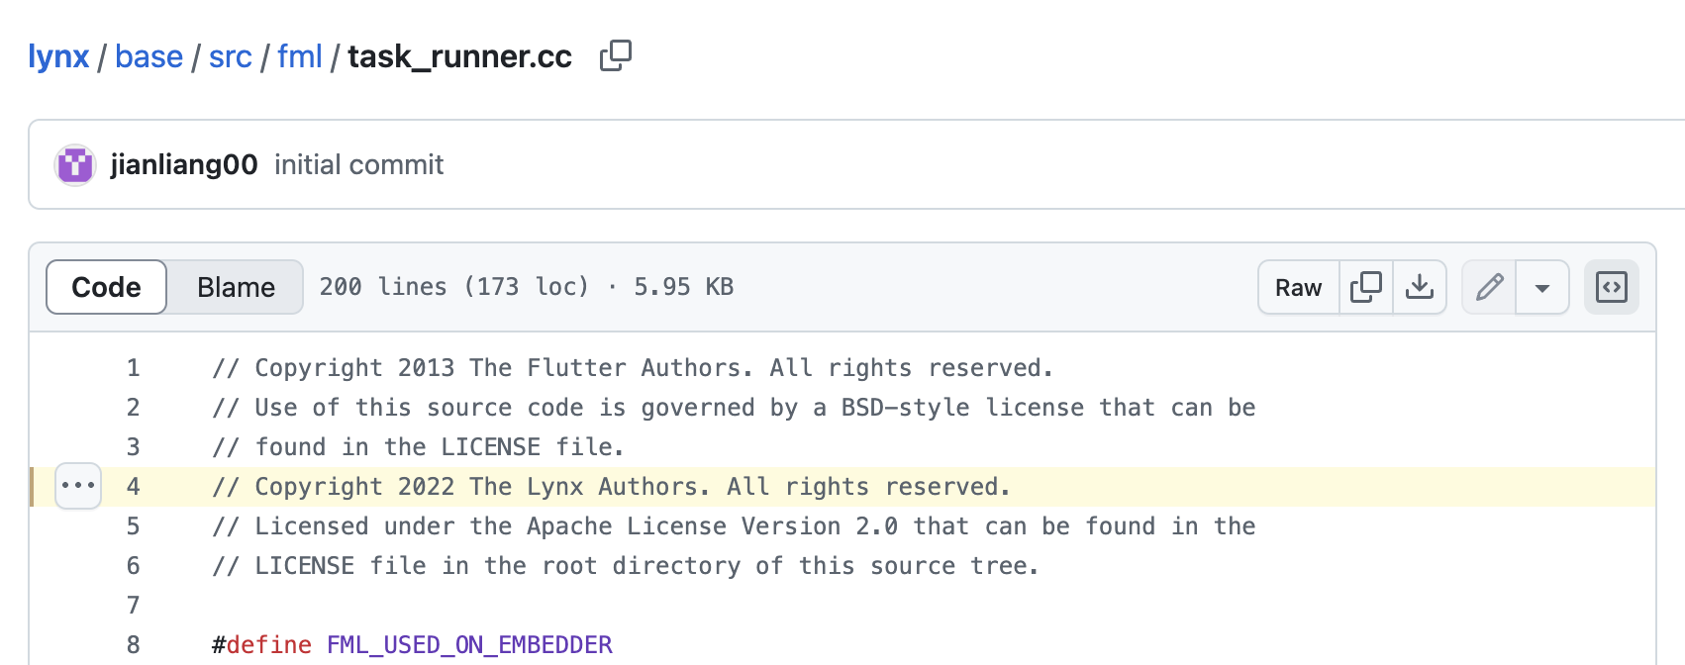
Task: Open the Raw file view
Action: click(x=1298, y=287)
